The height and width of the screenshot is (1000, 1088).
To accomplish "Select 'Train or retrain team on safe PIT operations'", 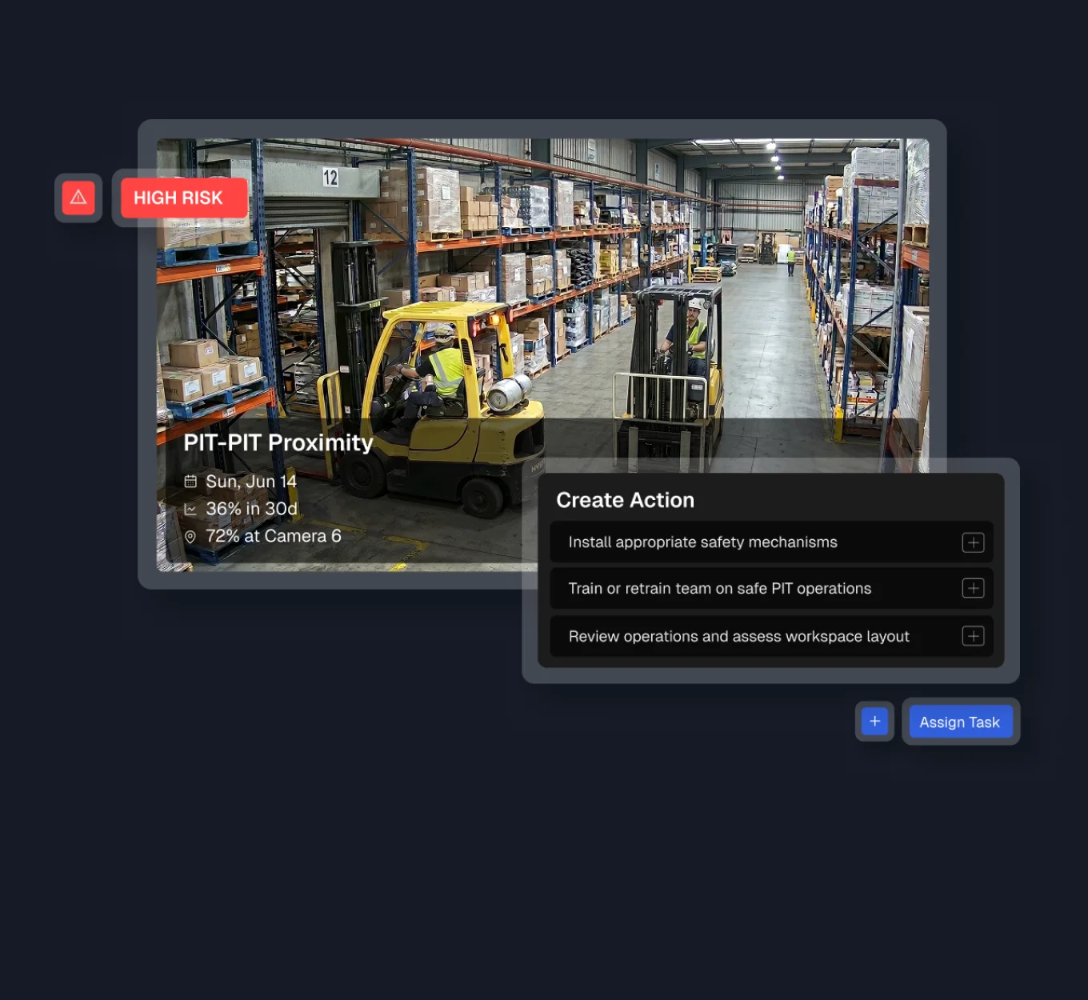I will [771, 588].
